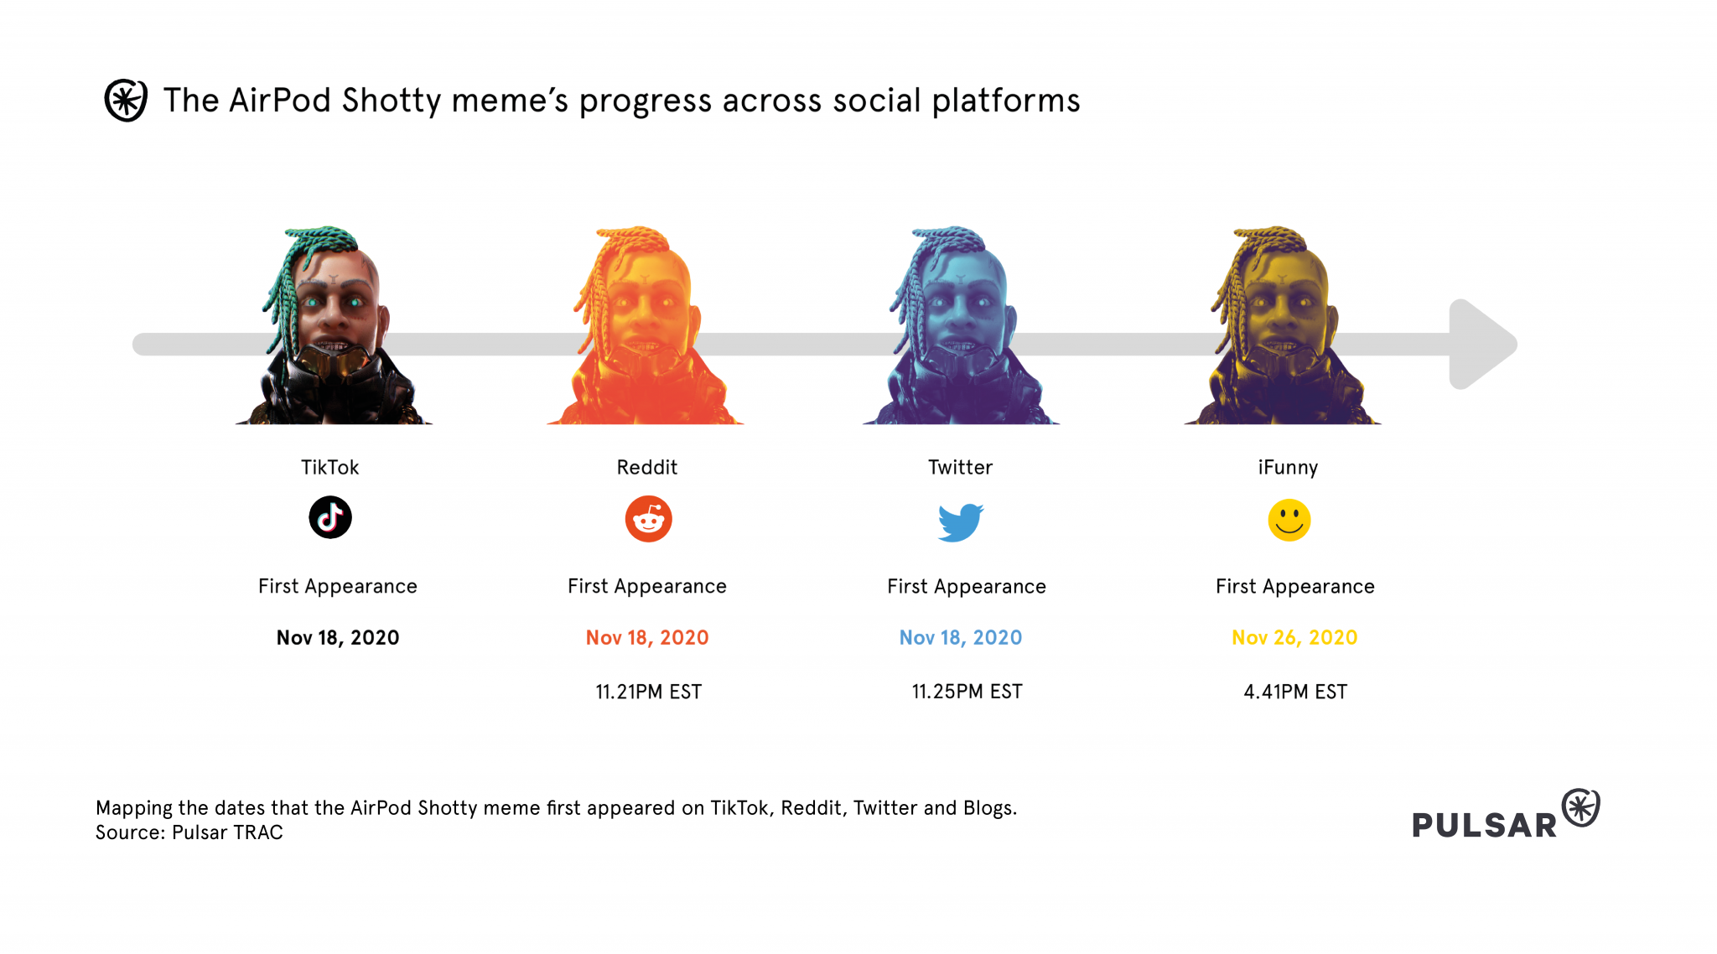
Task: Click the TikTok logo icon
Action: pyautogui.click(x=329, y=517)
